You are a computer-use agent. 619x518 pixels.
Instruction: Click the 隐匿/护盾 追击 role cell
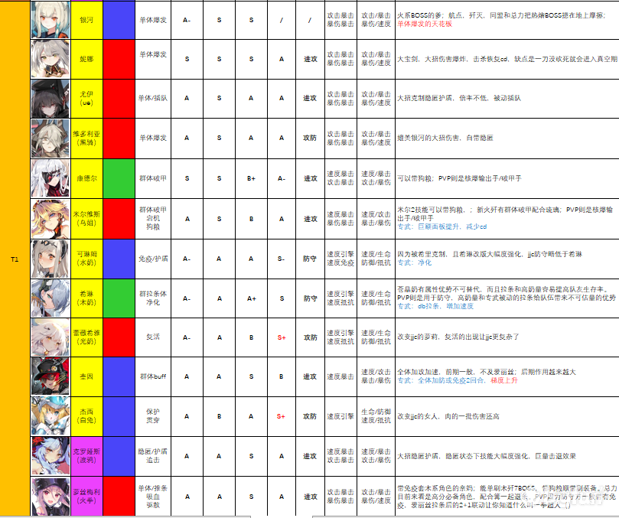tap(153, 455)
